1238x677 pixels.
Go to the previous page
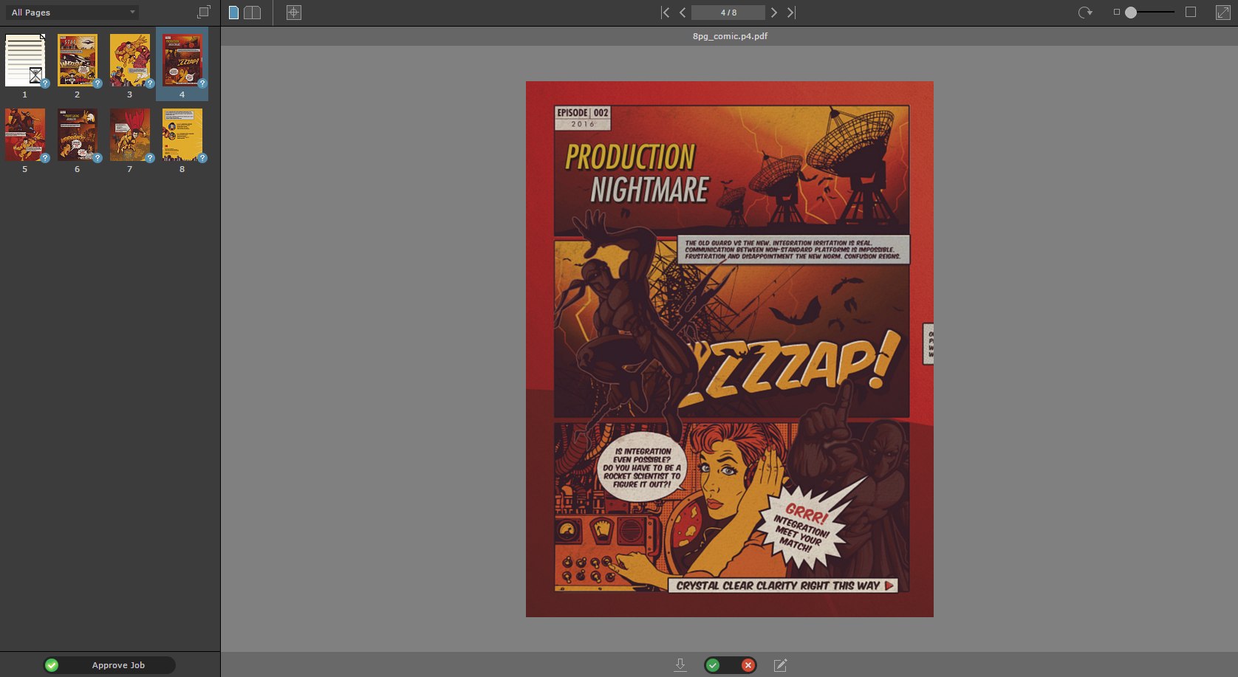(x=683, y=13)
